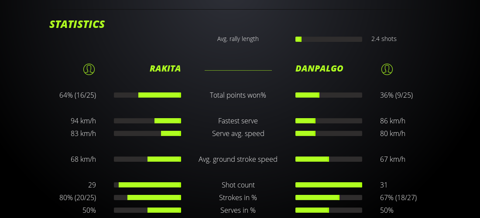The image size is (480, 218).
Task: Click Rakita's serve average speed bar
Action: tap(147, 133)
